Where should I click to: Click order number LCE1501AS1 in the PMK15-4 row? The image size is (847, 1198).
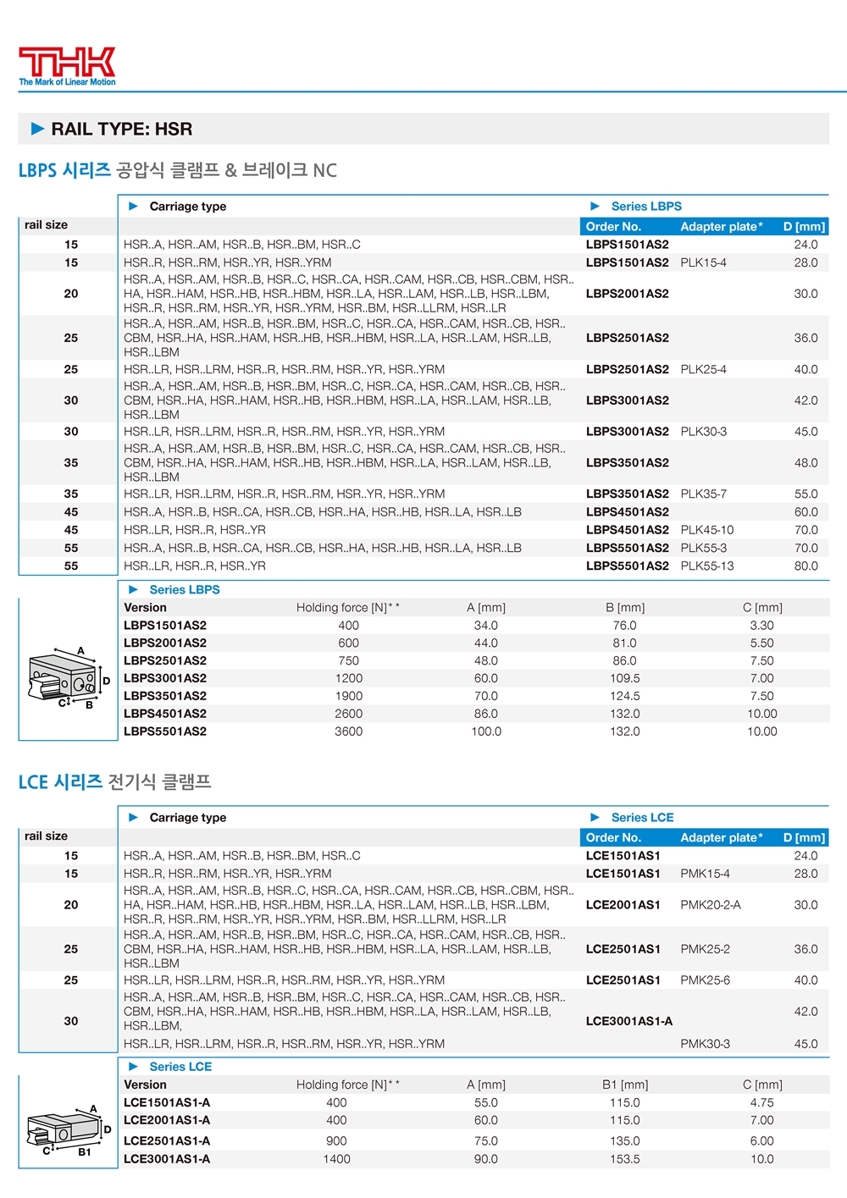coord(623,874)
